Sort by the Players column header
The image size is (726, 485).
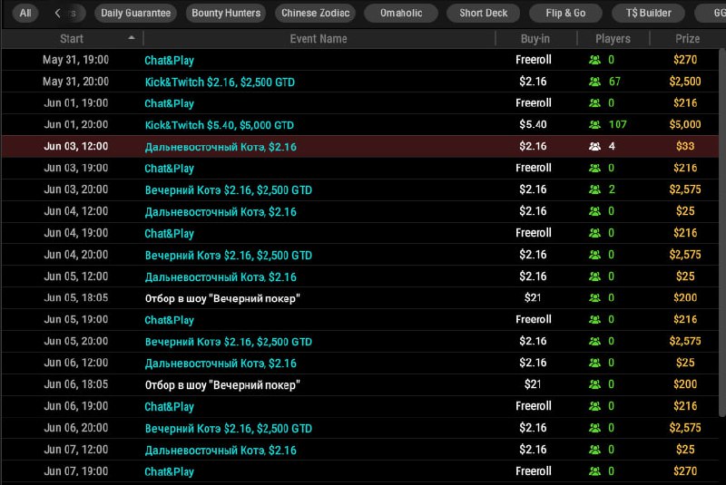click(613, 39)
